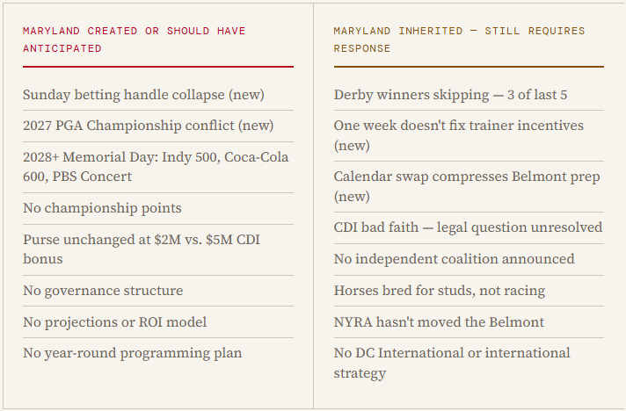Viewport: 626px width, 411px height.
Task: Select 'No governance structure' row
Action: [x=158, y=291]
